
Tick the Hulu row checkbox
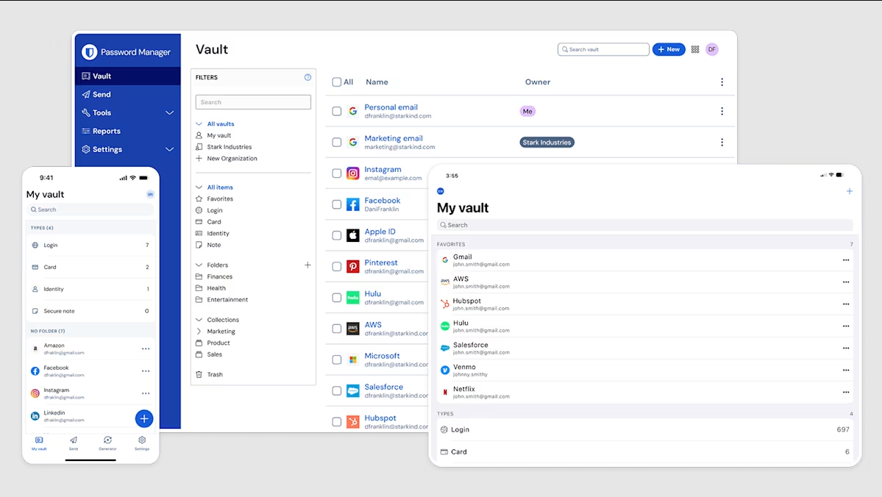(336, 298)
